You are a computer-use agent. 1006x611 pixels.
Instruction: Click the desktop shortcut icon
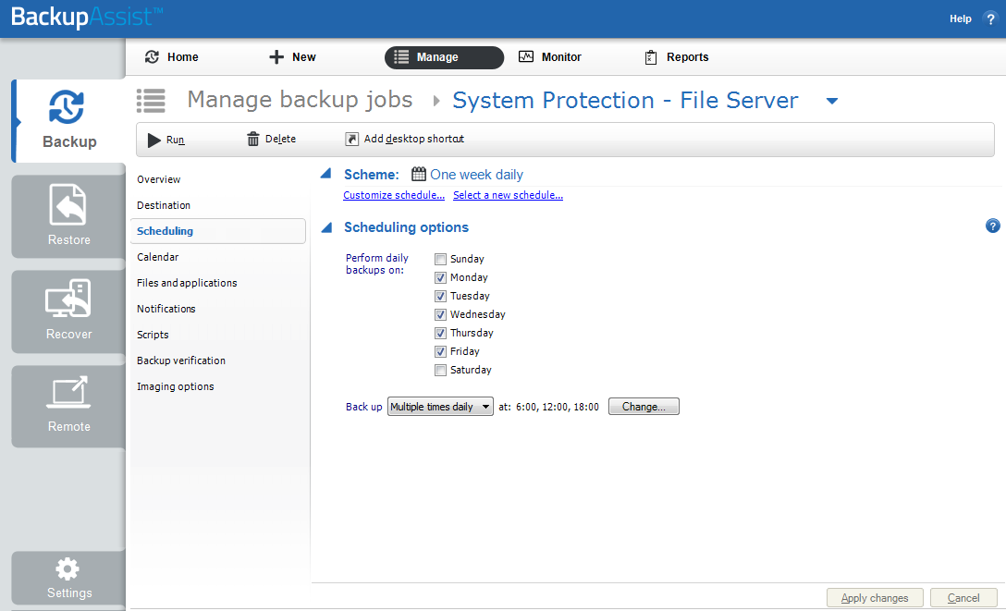click(x=351, y=140)
